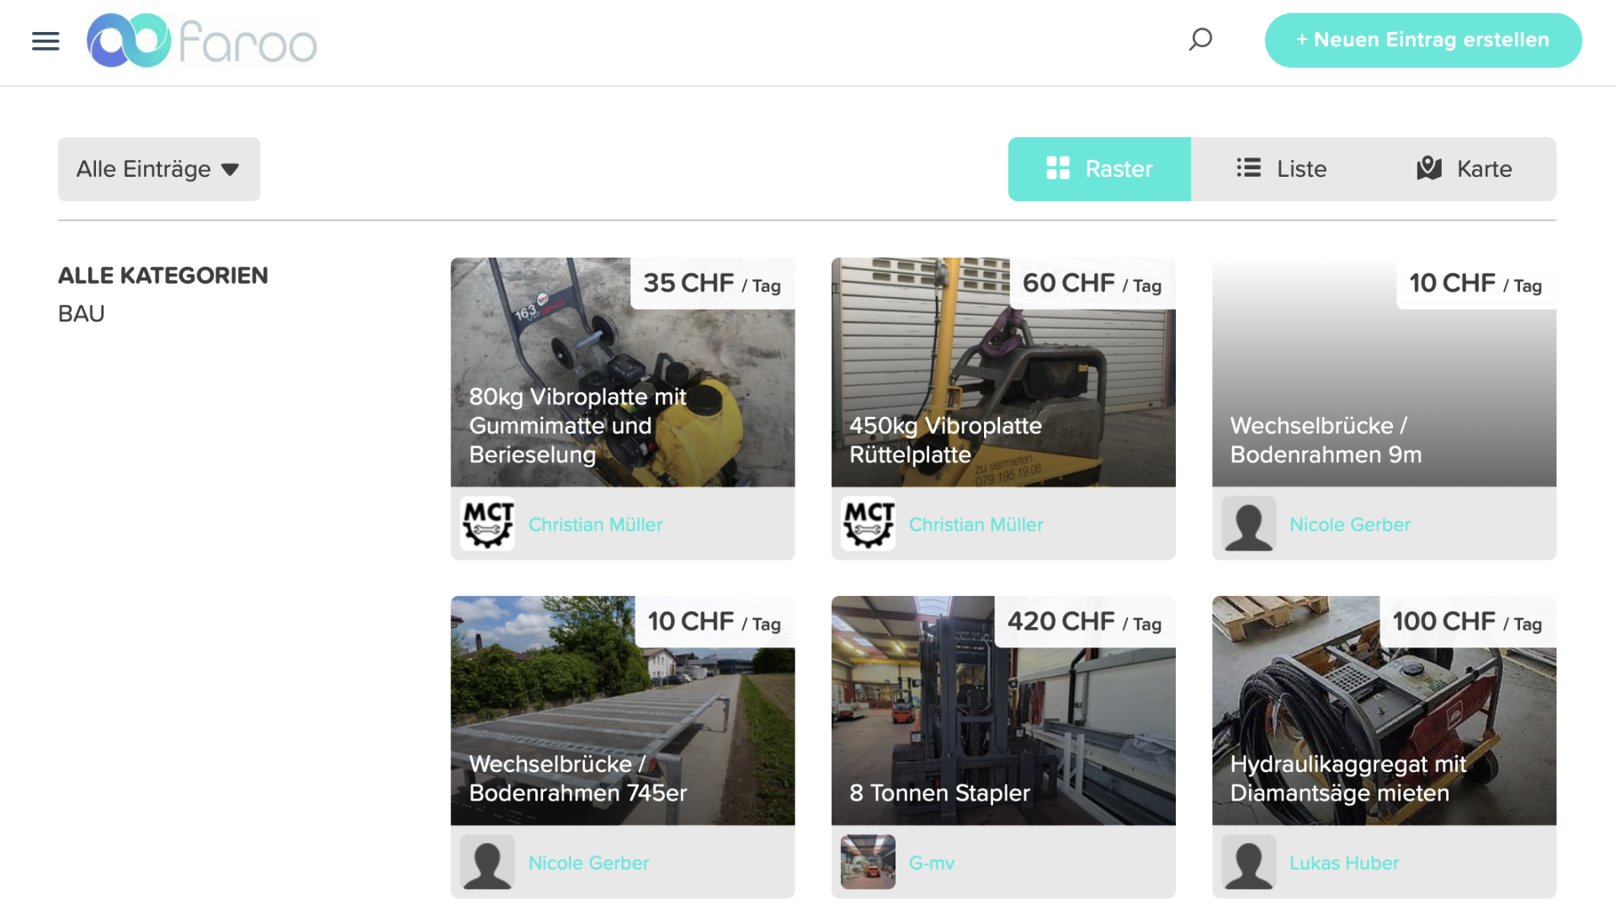Open the 80kg Vibroplatte listing image
Image resolution: width=1616 pixels, height=916 pixels.
pyautogui.click(x=623, y=372)
